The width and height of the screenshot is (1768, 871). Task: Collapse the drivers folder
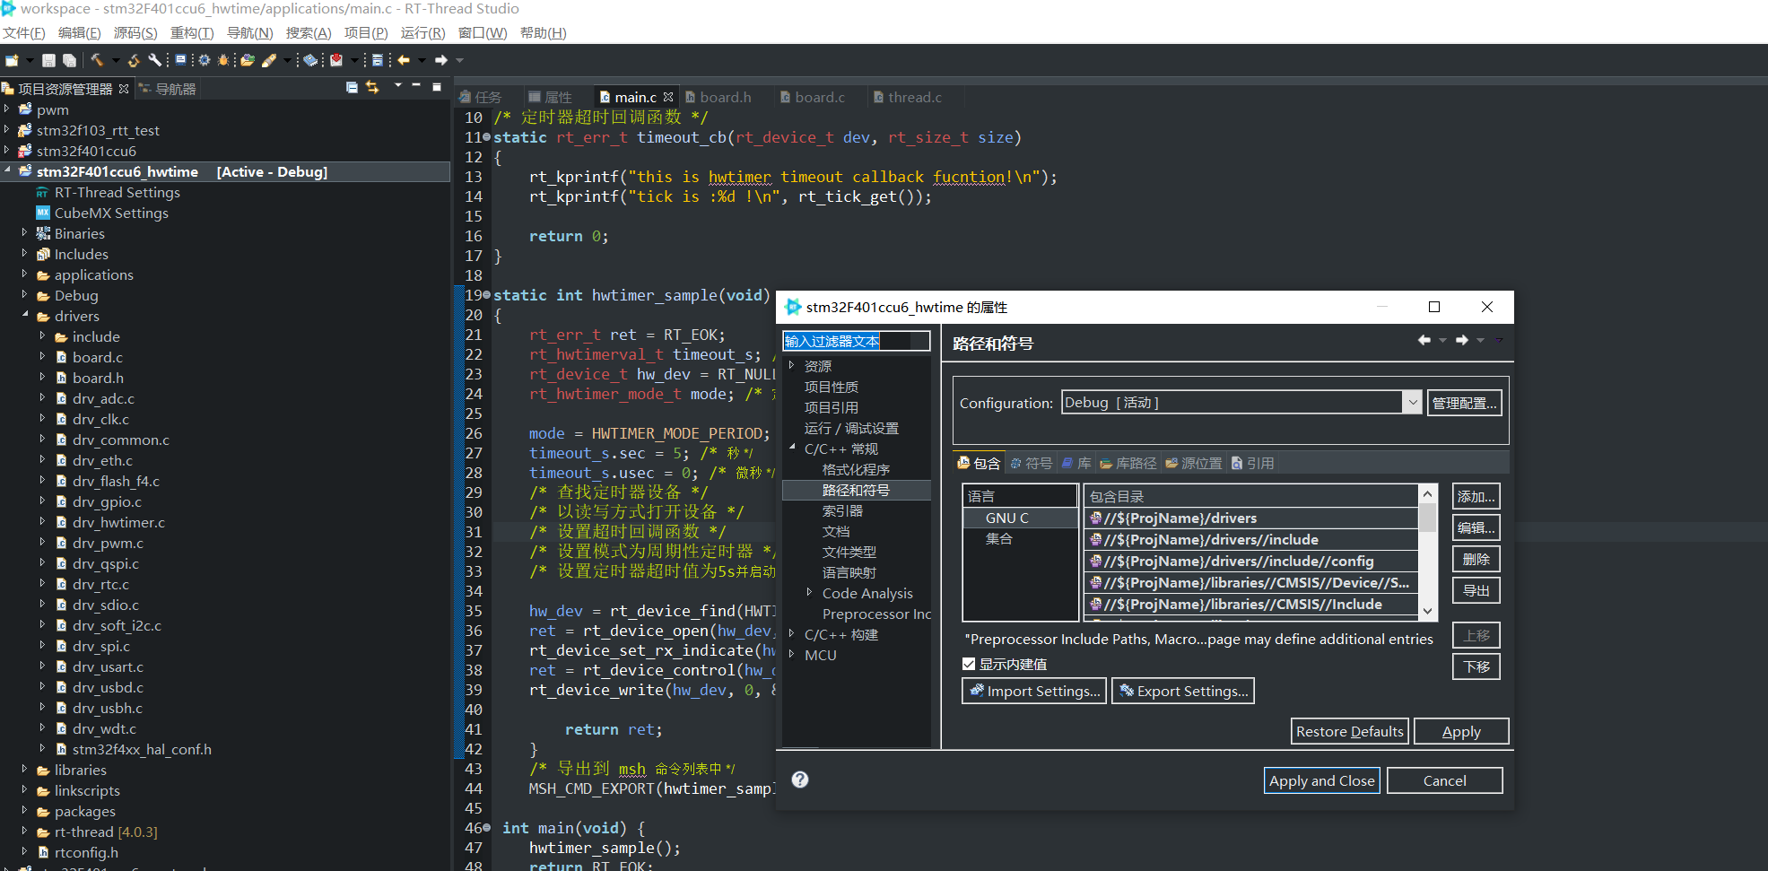point(24,316)
